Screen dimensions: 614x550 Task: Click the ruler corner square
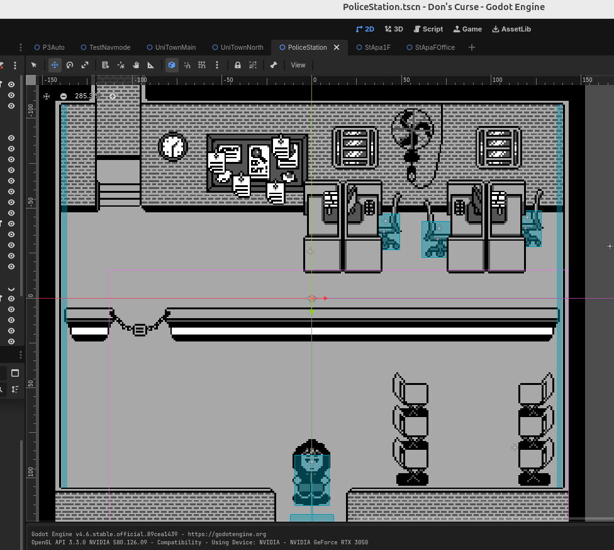(x=31, y=80)
